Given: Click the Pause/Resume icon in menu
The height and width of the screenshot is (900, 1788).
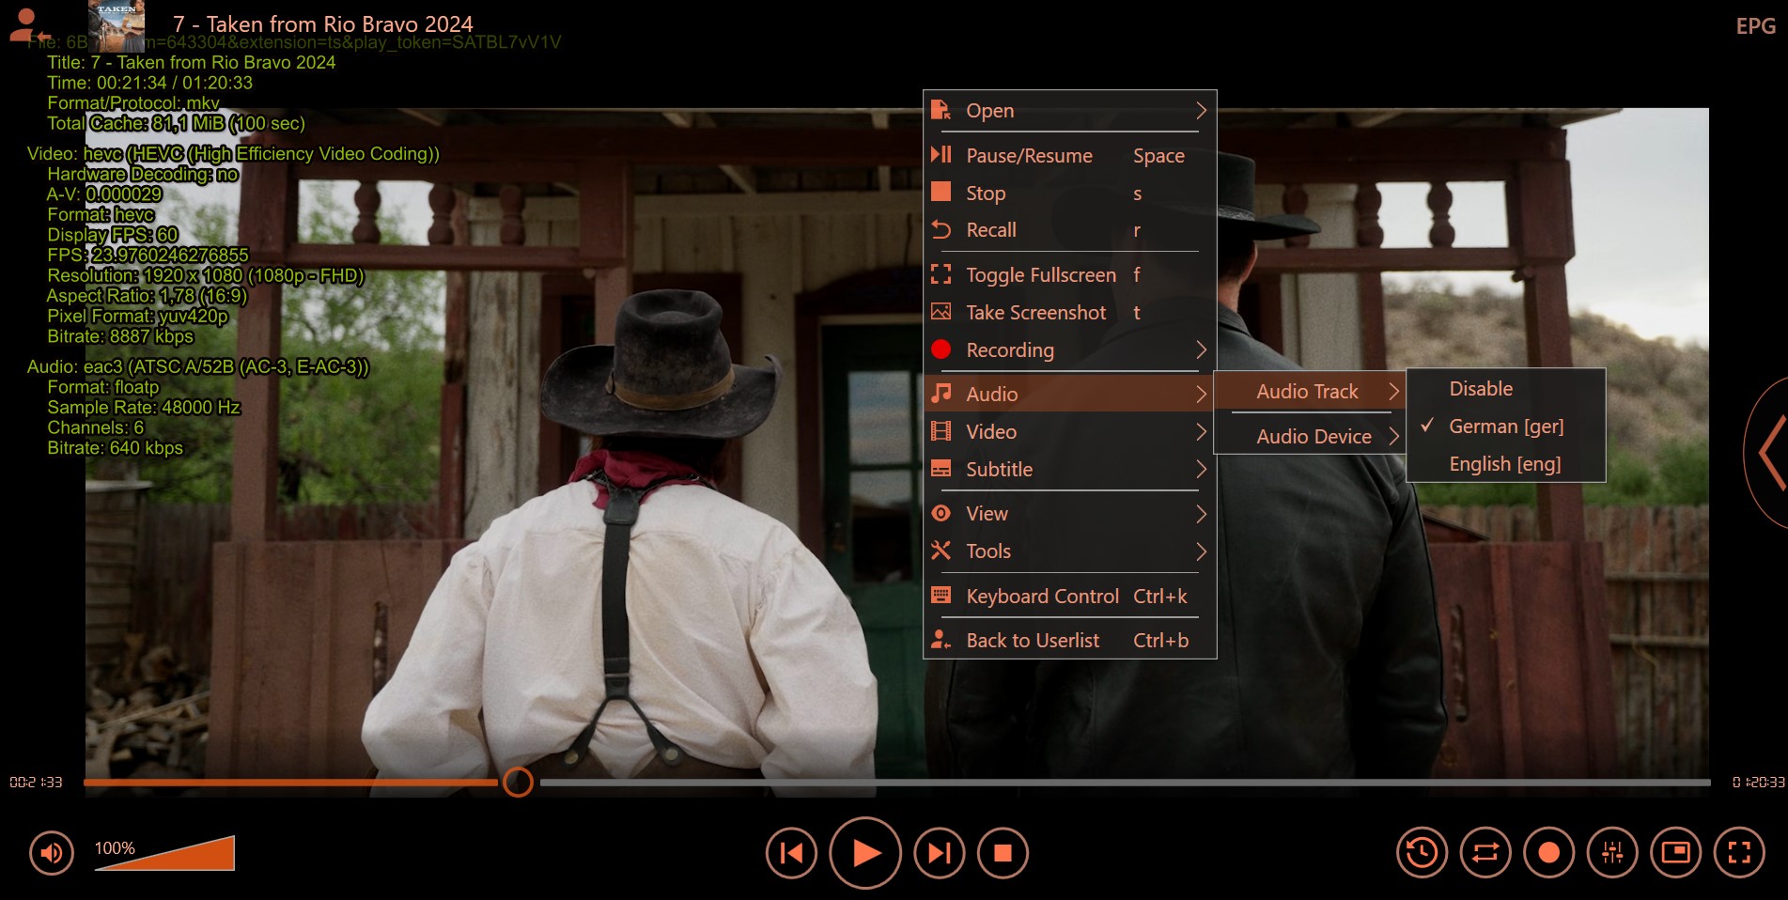Looking at the screenshot, I should tap(941, 155).
